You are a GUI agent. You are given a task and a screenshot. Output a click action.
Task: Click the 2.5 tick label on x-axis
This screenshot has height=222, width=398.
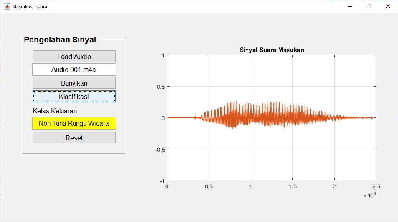376,187
